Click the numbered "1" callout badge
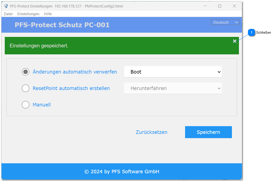 (251, 32)
